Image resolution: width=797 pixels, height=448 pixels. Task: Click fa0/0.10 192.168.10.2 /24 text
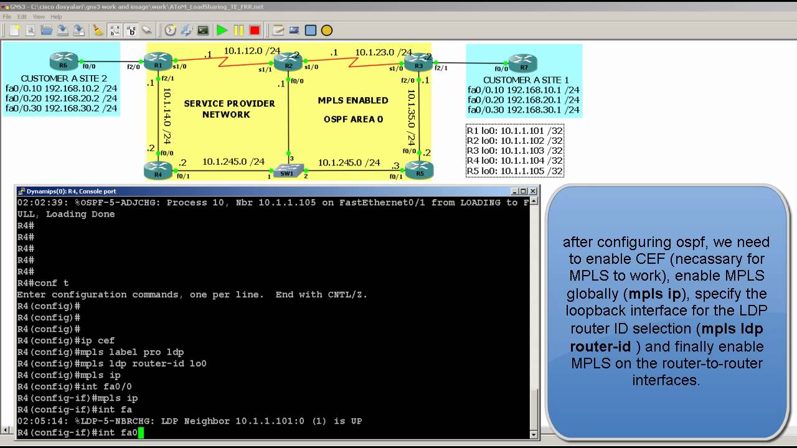(x=62, y=88)
